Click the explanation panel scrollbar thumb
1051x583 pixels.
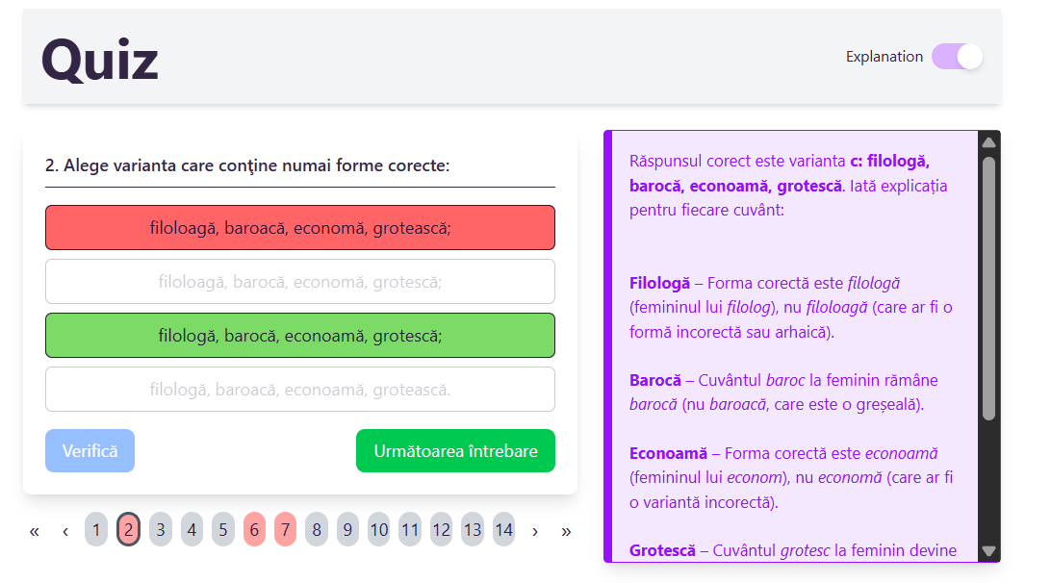point(988,289)
